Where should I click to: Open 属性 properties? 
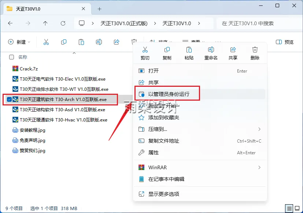click(200, 152)
